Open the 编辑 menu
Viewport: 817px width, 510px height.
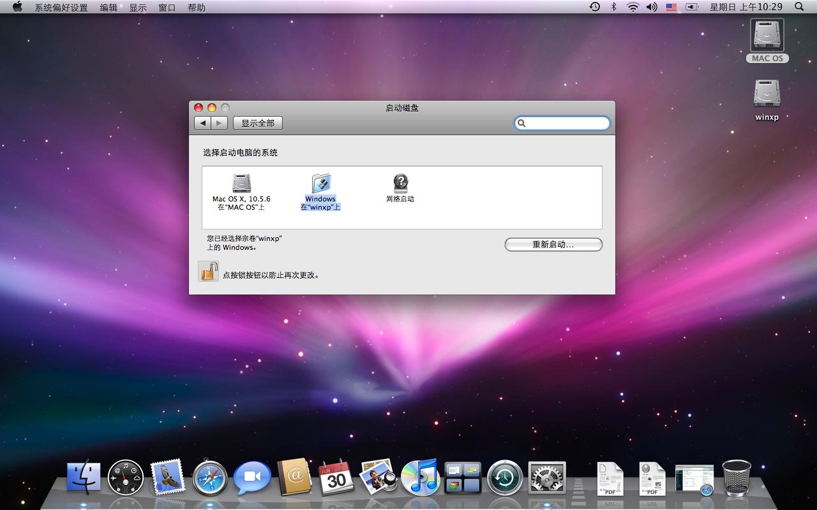tap(109, 7)
